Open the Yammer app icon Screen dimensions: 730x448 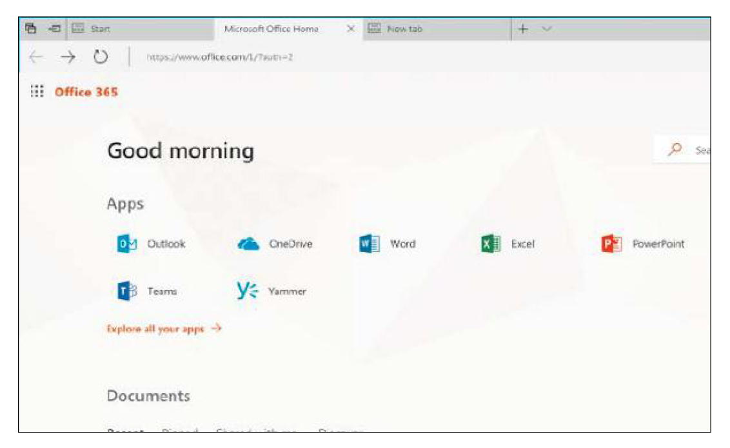(x=247, y=291)
